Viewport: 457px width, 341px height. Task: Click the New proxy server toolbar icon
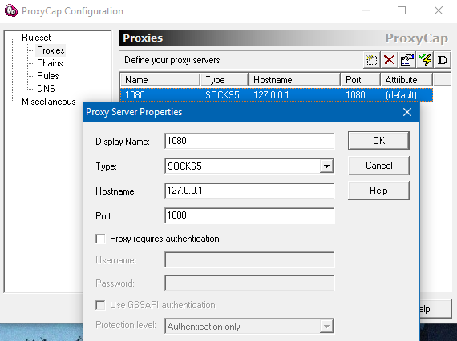pos(371,60)
